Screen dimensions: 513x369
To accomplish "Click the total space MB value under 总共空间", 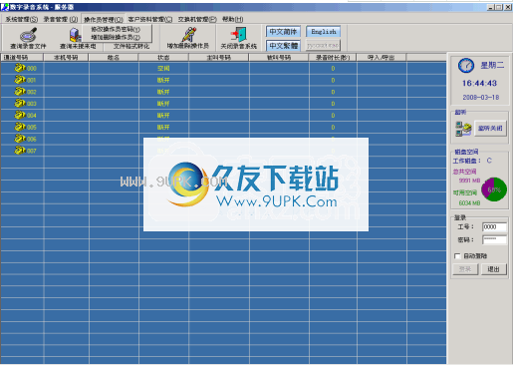I will (x=469, y=181).
